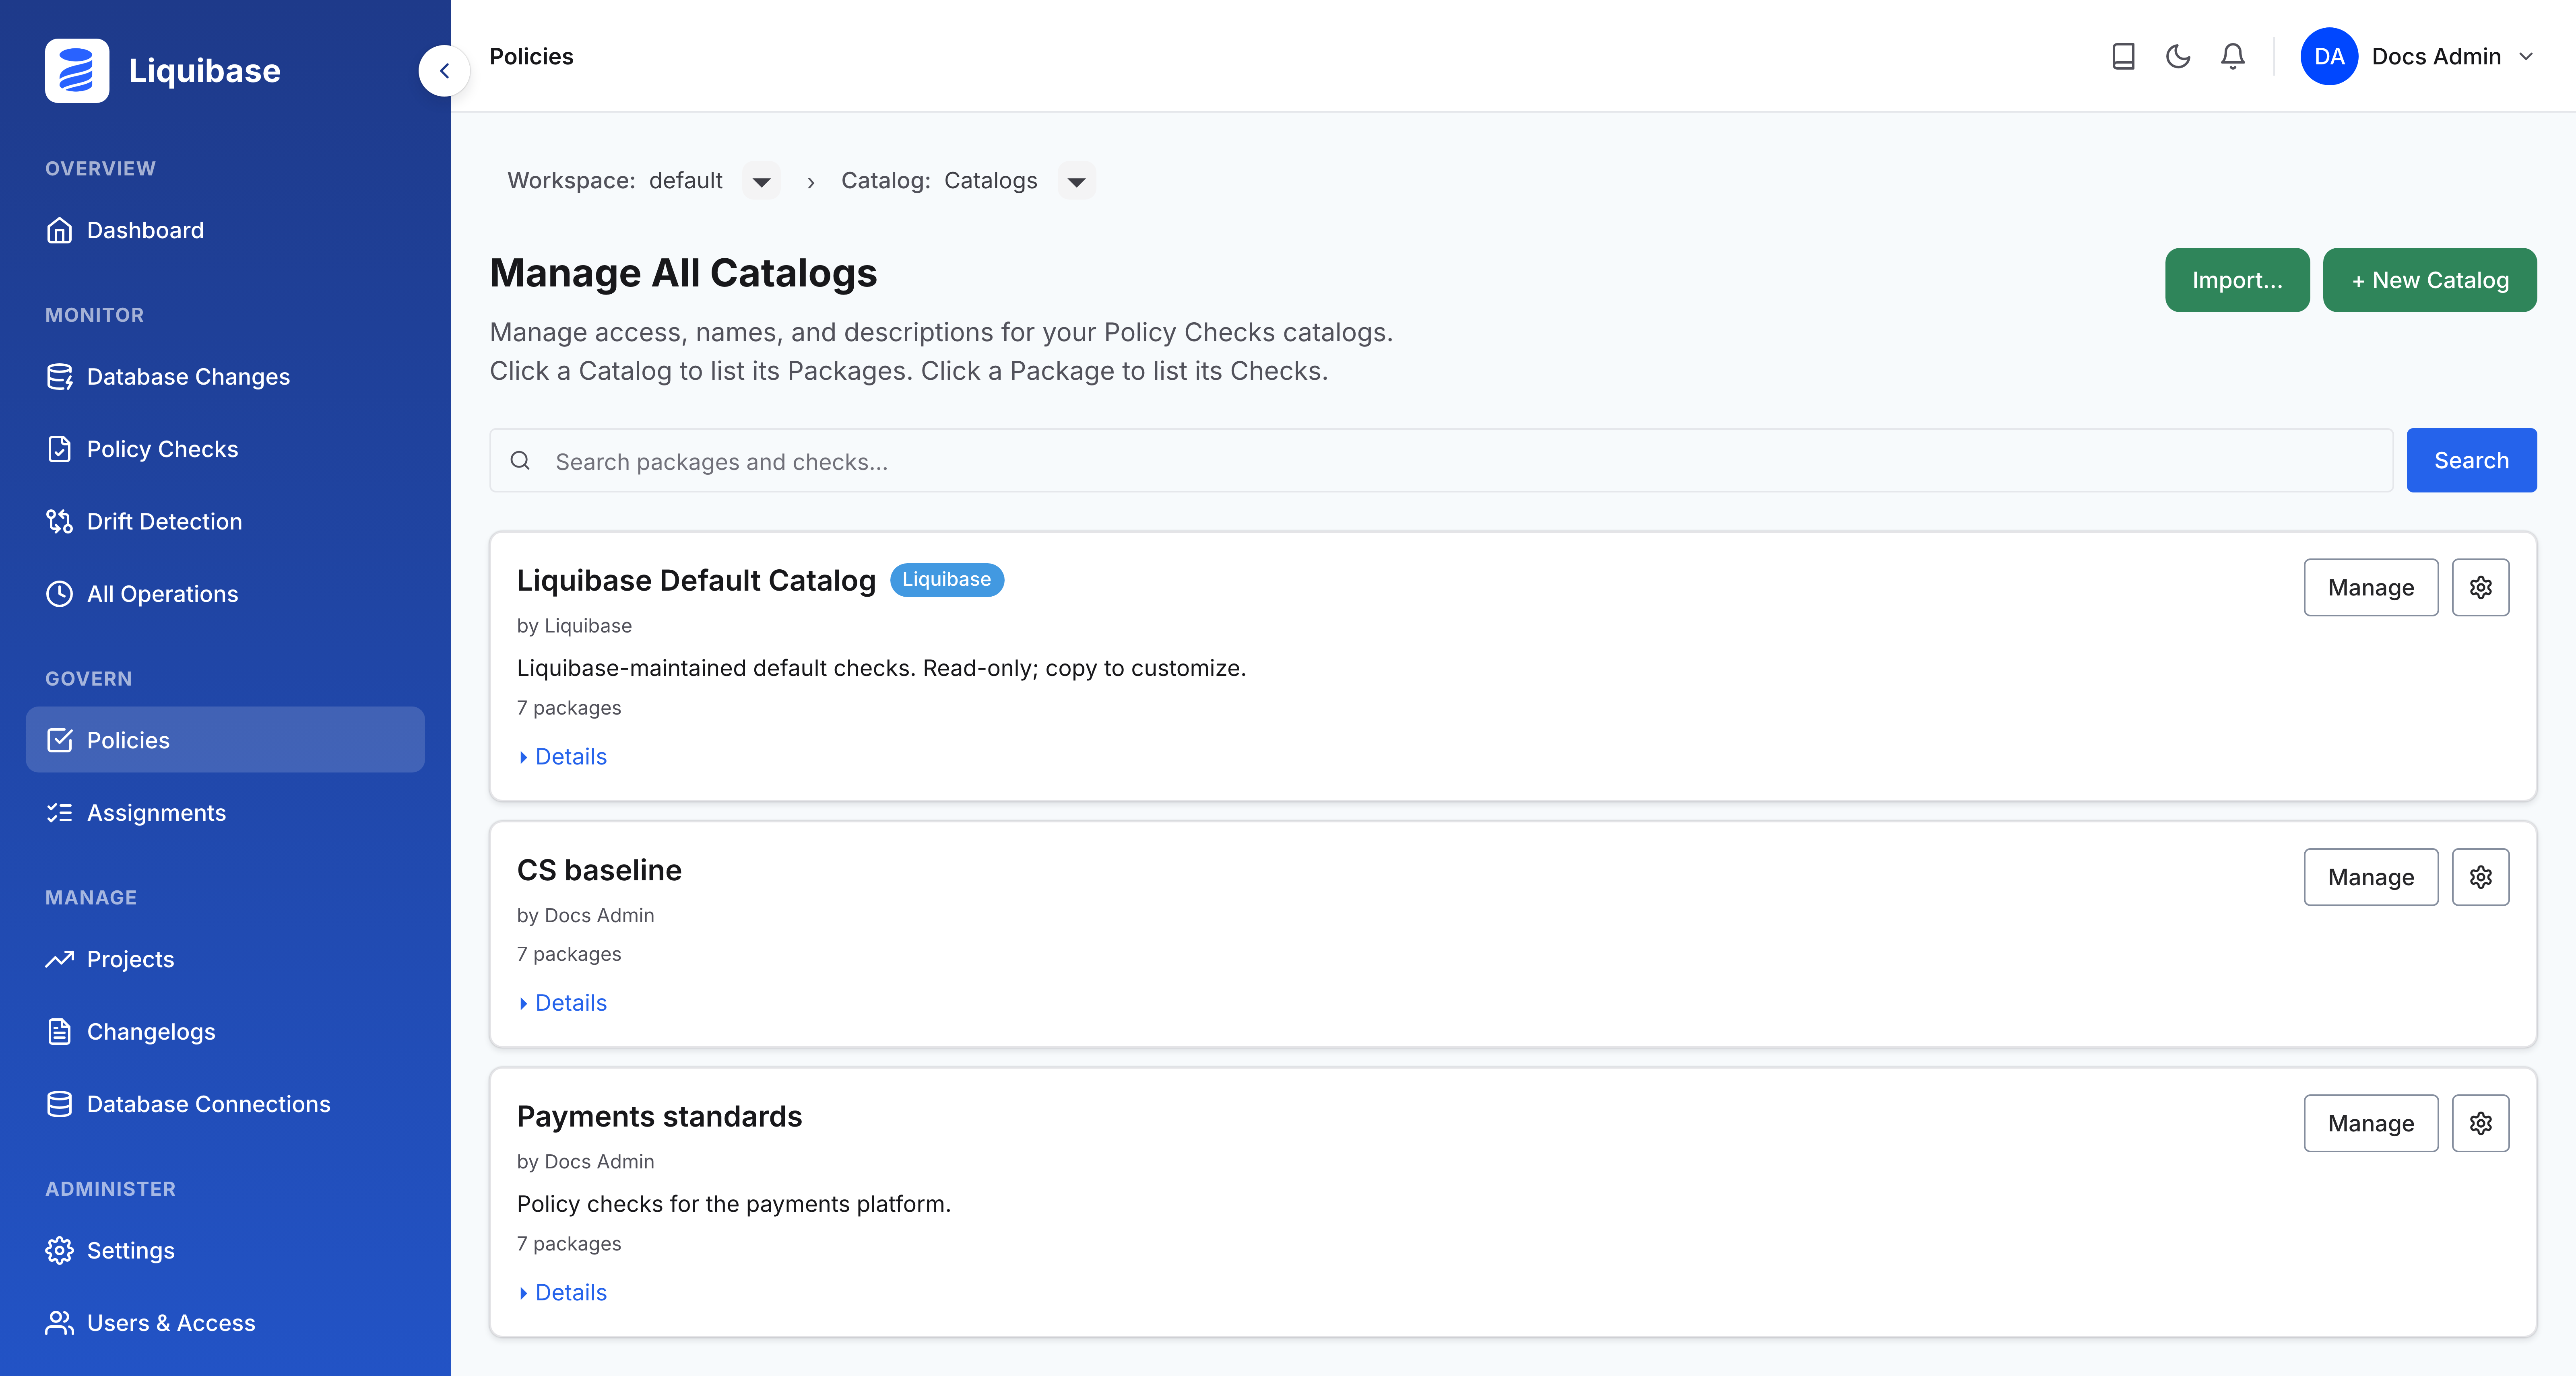Manage the Liquibase Default Catalog
2576x1376 pixels.
2371,587
